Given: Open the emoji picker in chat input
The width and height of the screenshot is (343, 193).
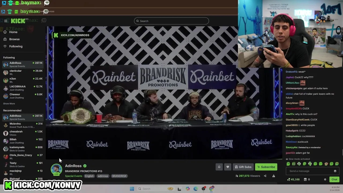Looking at the screenshot, I should (335, 171).
